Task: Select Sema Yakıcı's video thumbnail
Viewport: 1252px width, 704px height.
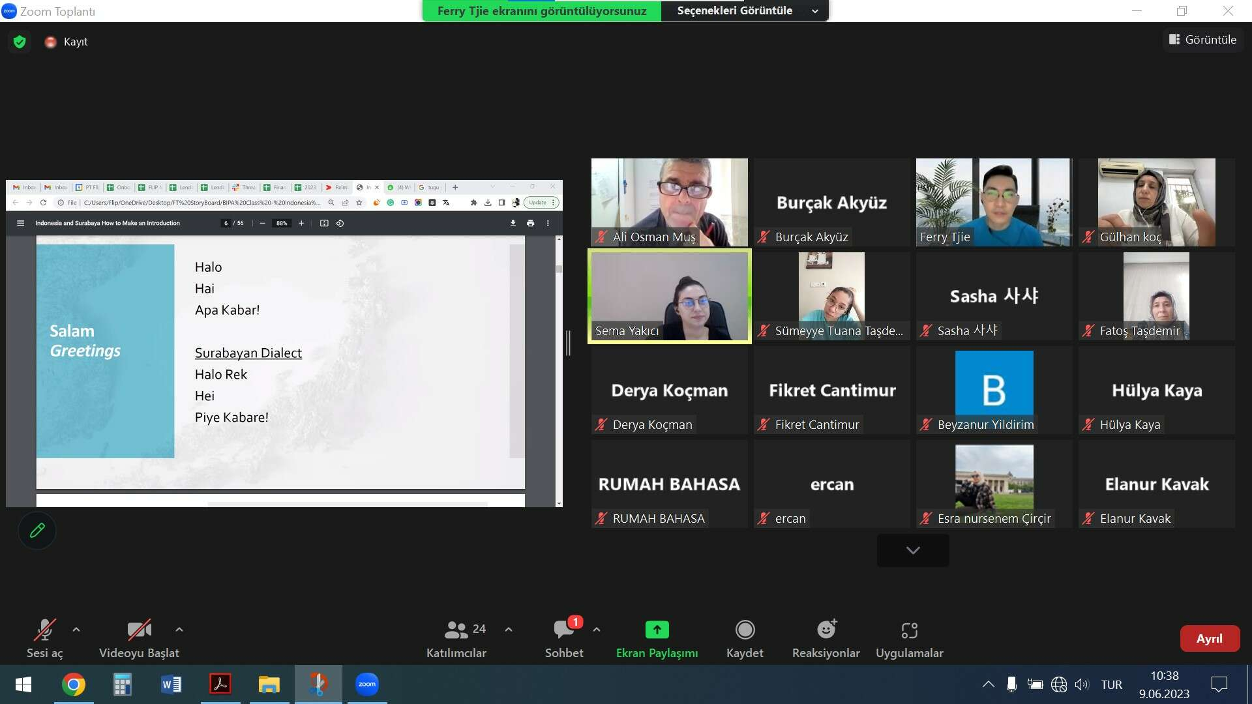Action: [669, 296]
